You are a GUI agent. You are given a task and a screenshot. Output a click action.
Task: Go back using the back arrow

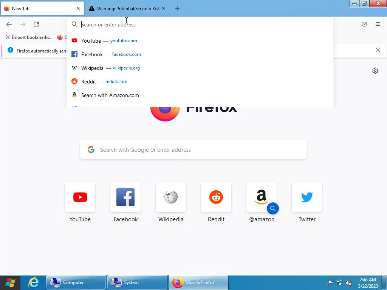9,25
